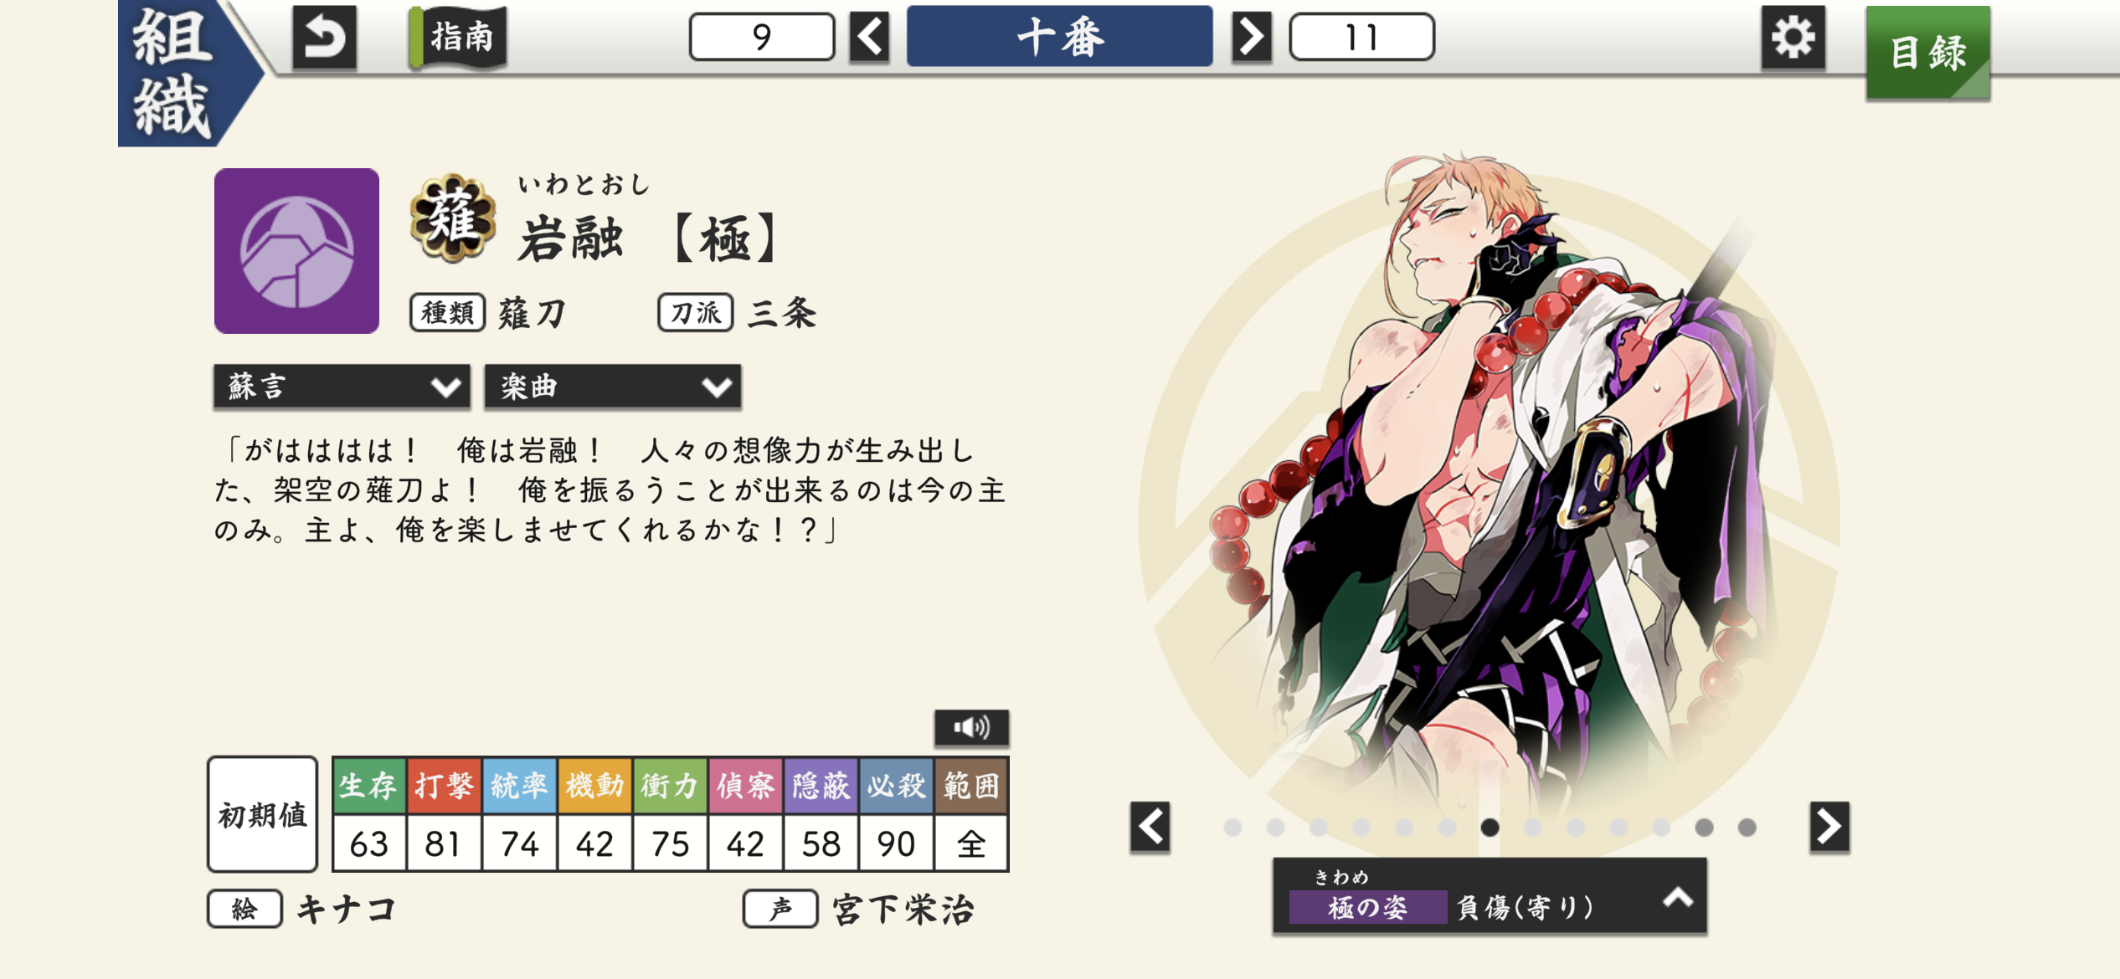Viewport: 2120px width, 979px height.
Task: Click the back arrow return icon
Action: tap(325, 38)
